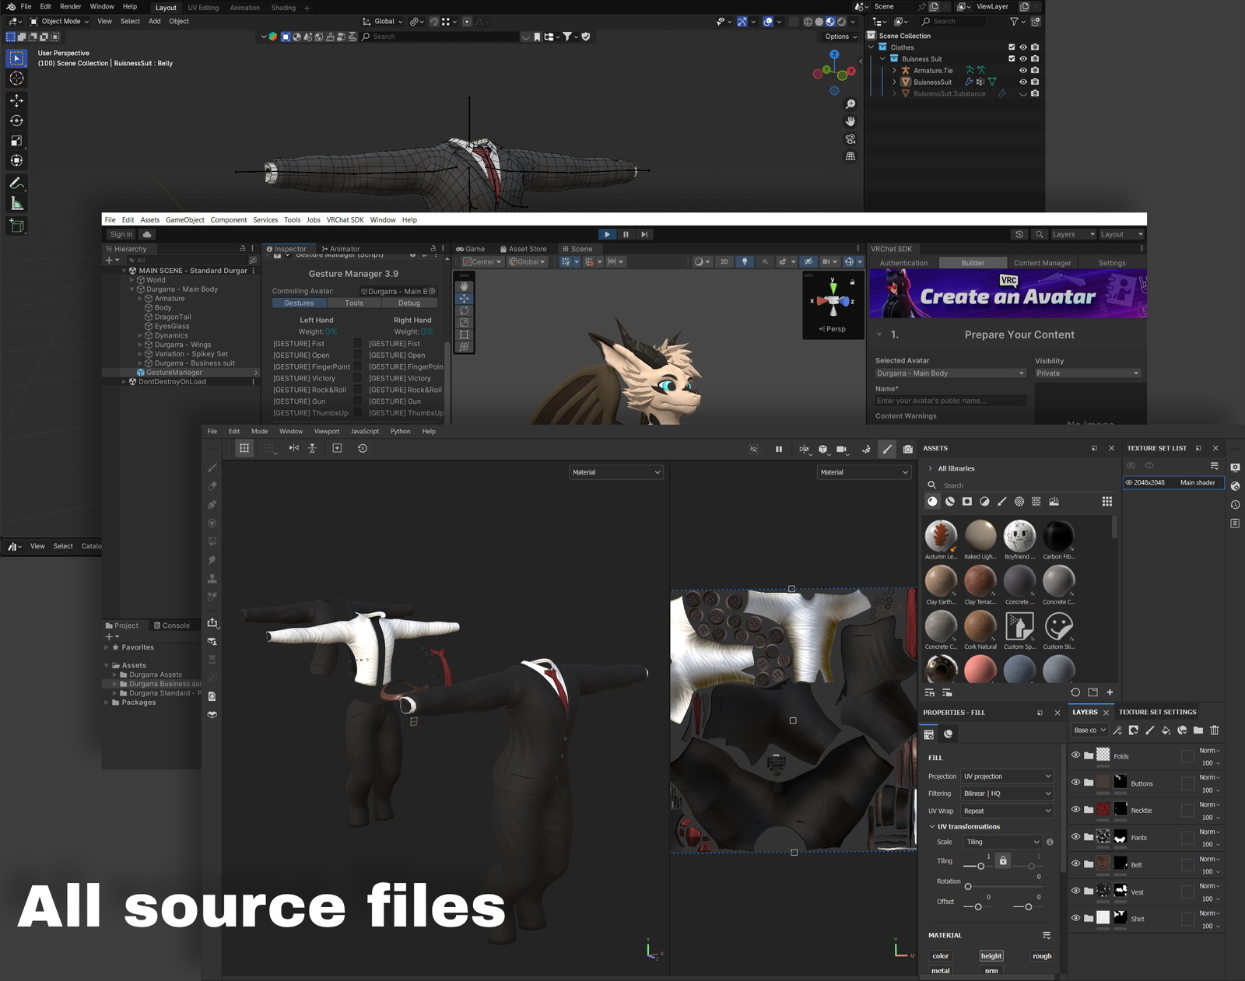This screenshot has width=1245, height=981.
Task: Hide the Armature.Tie object in Blender outliner
Action: (1023, 70)
